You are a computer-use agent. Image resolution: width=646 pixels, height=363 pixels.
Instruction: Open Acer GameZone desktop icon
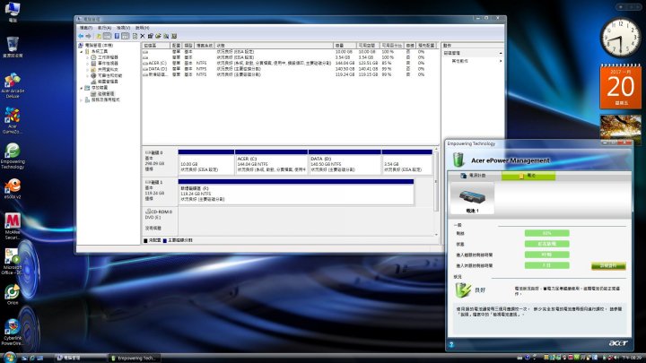[x=13, y=121]
